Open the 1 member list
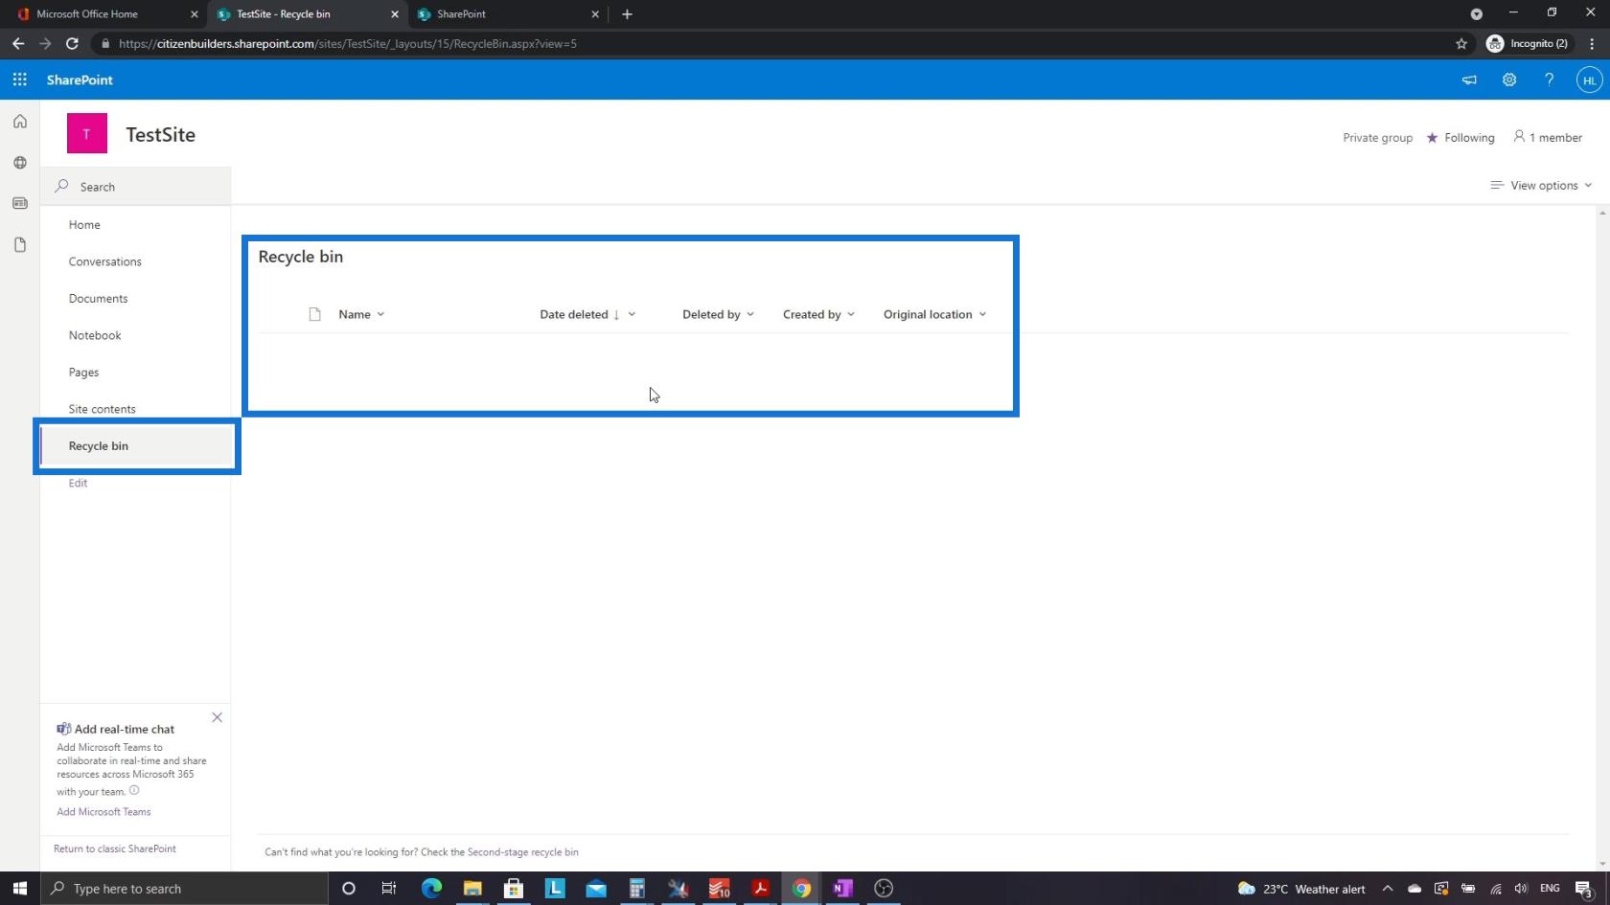 tap(1548, 137)
